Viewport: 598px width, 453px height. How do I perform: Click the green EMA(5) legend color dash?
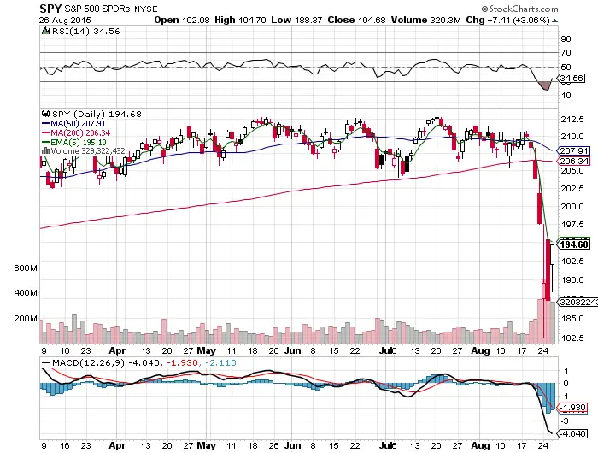[46, 143]
